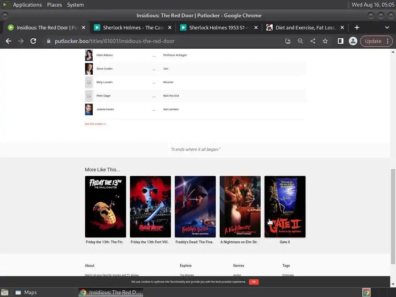Open the Gate II poster
396x297 pixels.
pyautogui.click(x=285, y=207)
